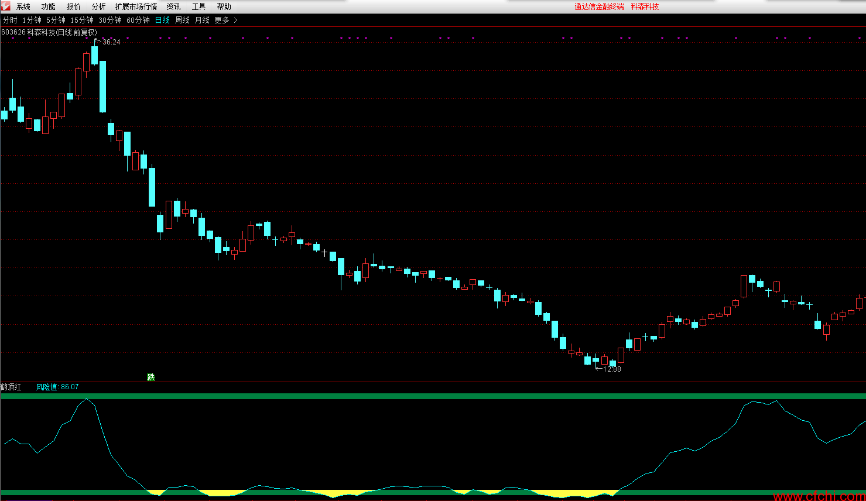This screenshot has height=501, width=866.
Task: Click the 36.24 high price label
Action: coord(111,42)
